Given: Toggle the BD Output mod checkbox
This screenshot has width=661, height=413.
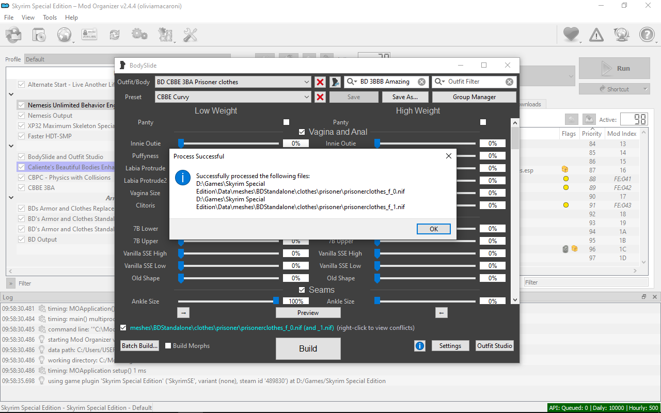Looking at the screenshot, I should [21, 240].
